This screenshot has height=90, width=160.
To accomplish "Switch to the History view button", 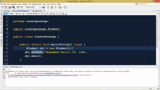I will 12,14.
